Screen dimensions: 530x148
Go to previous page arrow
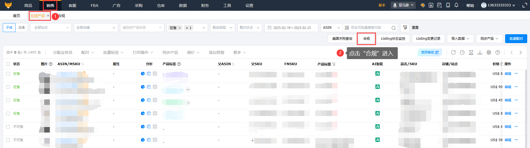pos(512,52)
